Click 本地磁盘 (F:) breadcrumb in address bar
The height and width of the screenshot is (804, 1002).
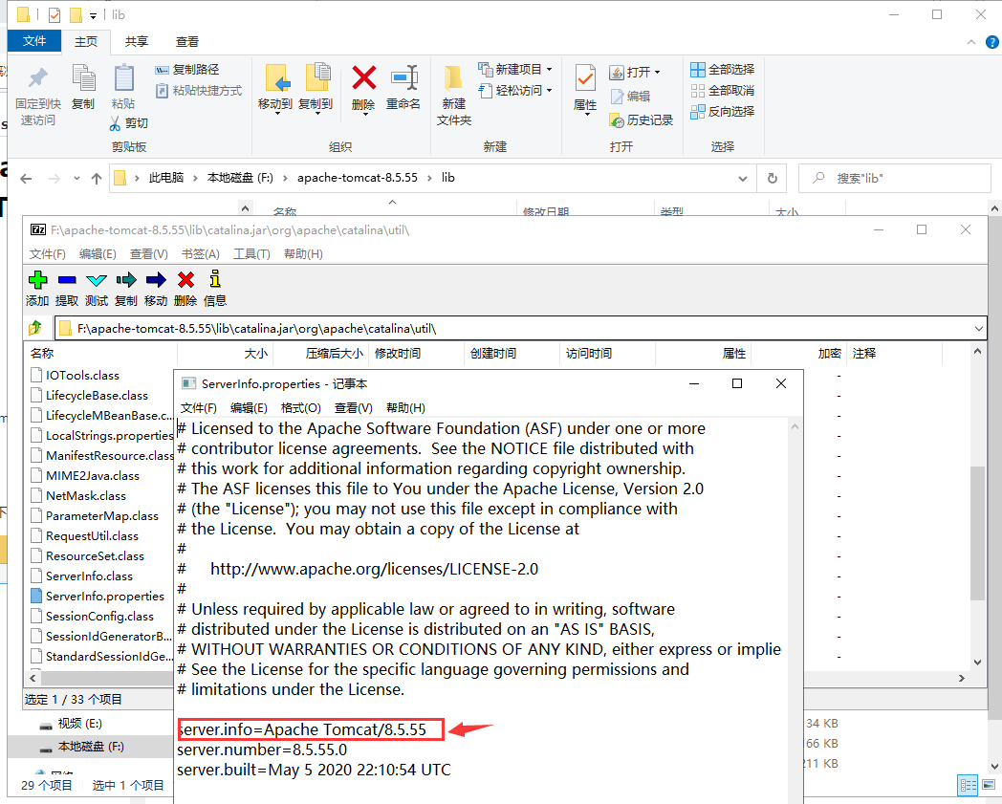[x=240, y=178]
